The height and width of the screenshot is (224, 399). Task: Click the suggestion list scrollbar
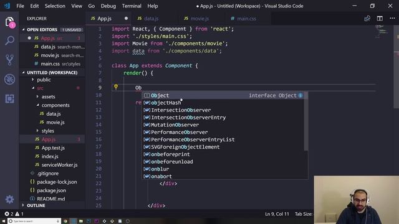[306, 121]
